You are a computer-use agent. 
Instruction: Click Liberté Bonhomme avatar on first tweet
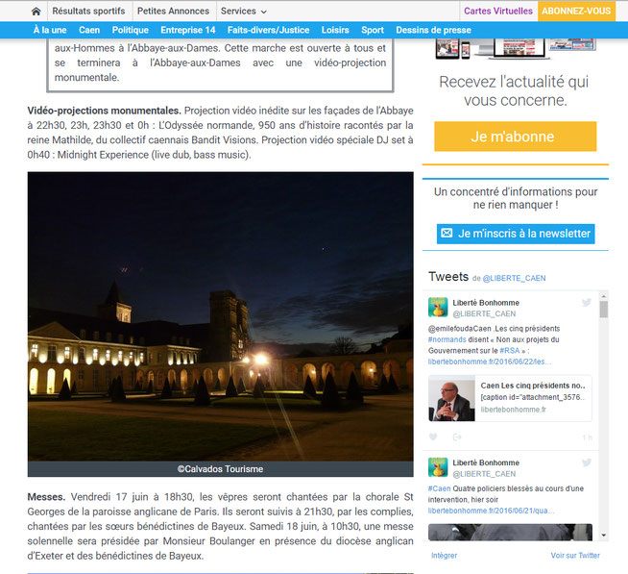tap(438, 308)
